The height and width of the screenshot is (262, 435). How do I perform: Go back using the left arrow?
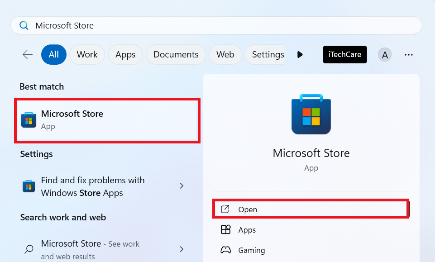(28, 55)
